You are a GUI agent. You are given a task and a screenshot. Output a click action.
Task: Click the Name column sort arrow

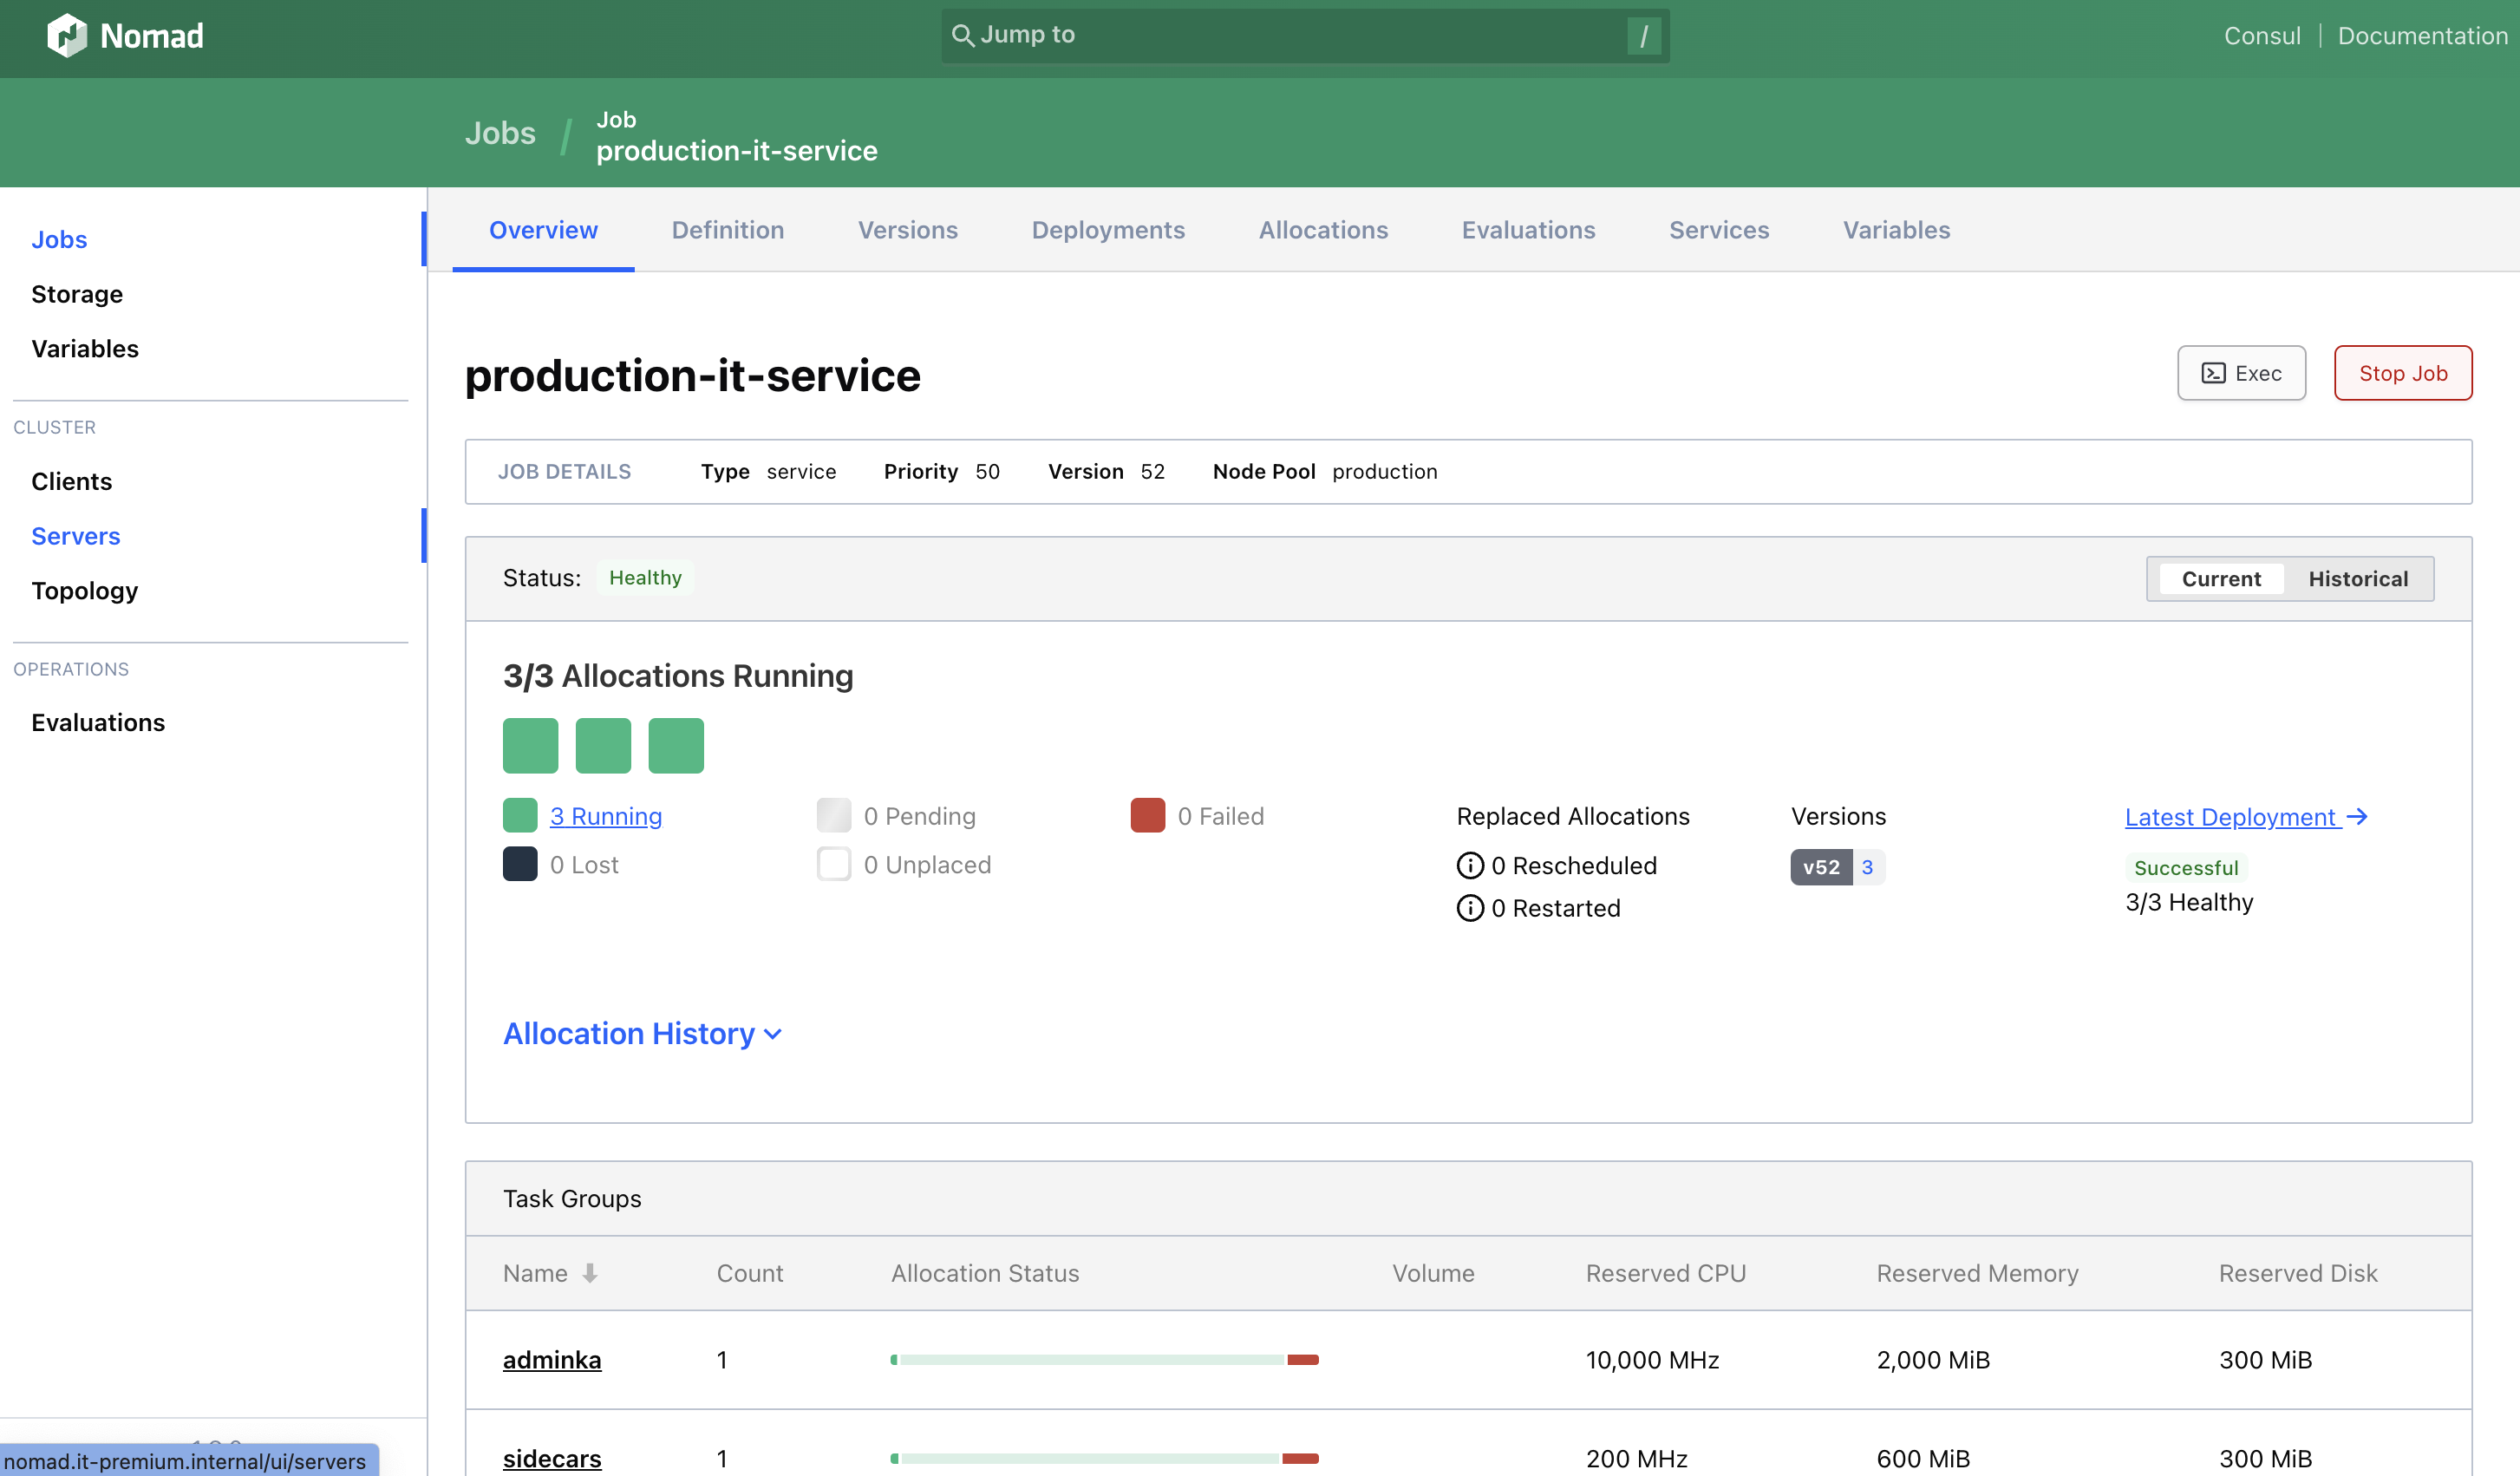(x=590, y=1273)
